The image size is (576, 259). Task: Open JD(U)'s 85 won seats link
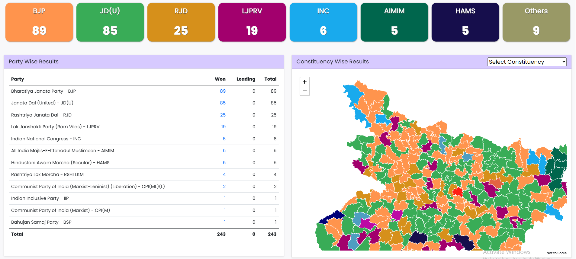pos(223,103)
